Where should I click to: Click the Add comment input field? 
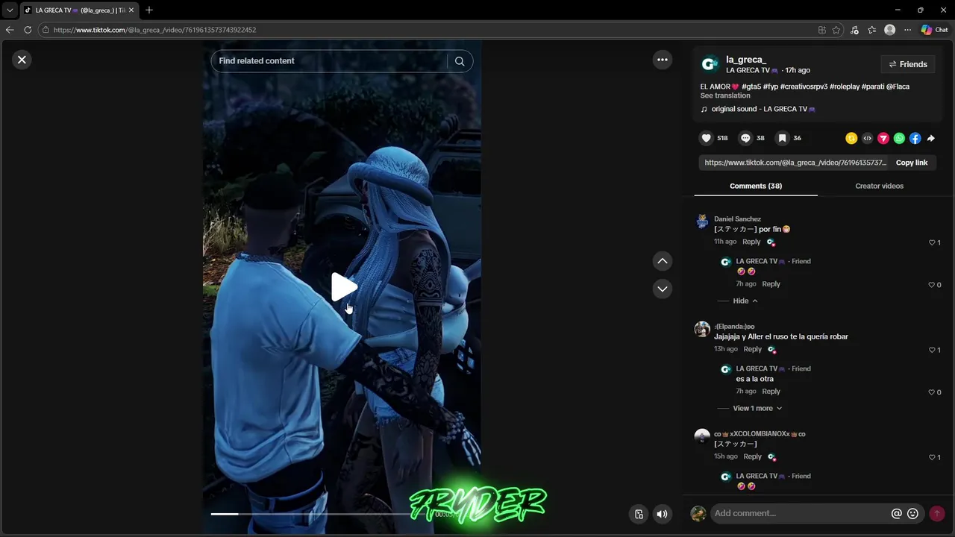tap(798, 513)
